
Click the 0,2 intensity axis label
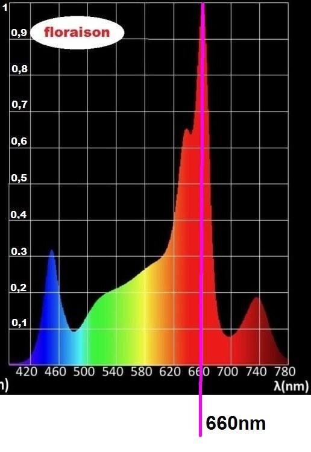coord(19,287)
